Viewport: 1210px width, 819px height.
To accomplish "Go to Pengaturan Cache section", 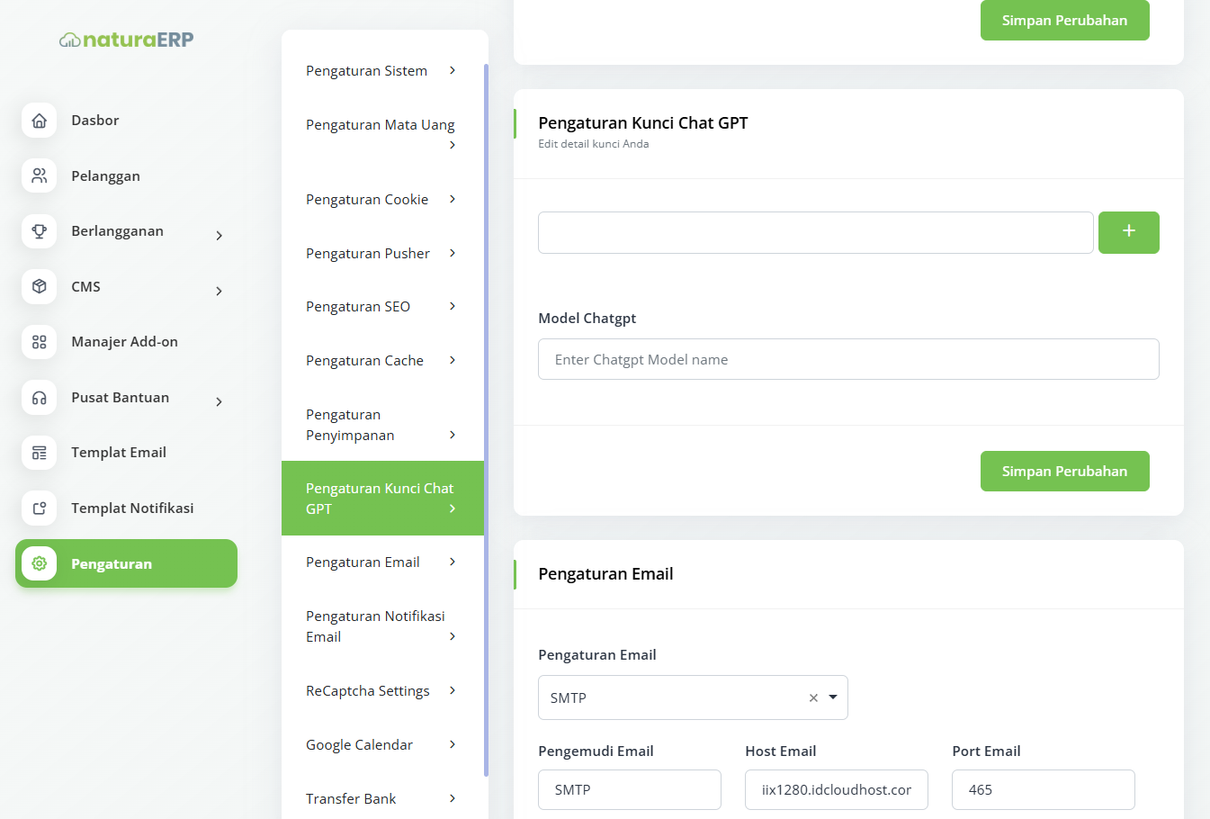I will click(x=382, y=361).
